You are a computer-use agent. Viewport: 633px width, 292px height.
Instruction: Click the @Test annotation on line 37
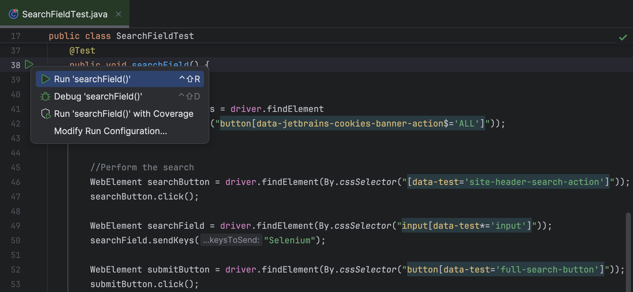point(82,50)
